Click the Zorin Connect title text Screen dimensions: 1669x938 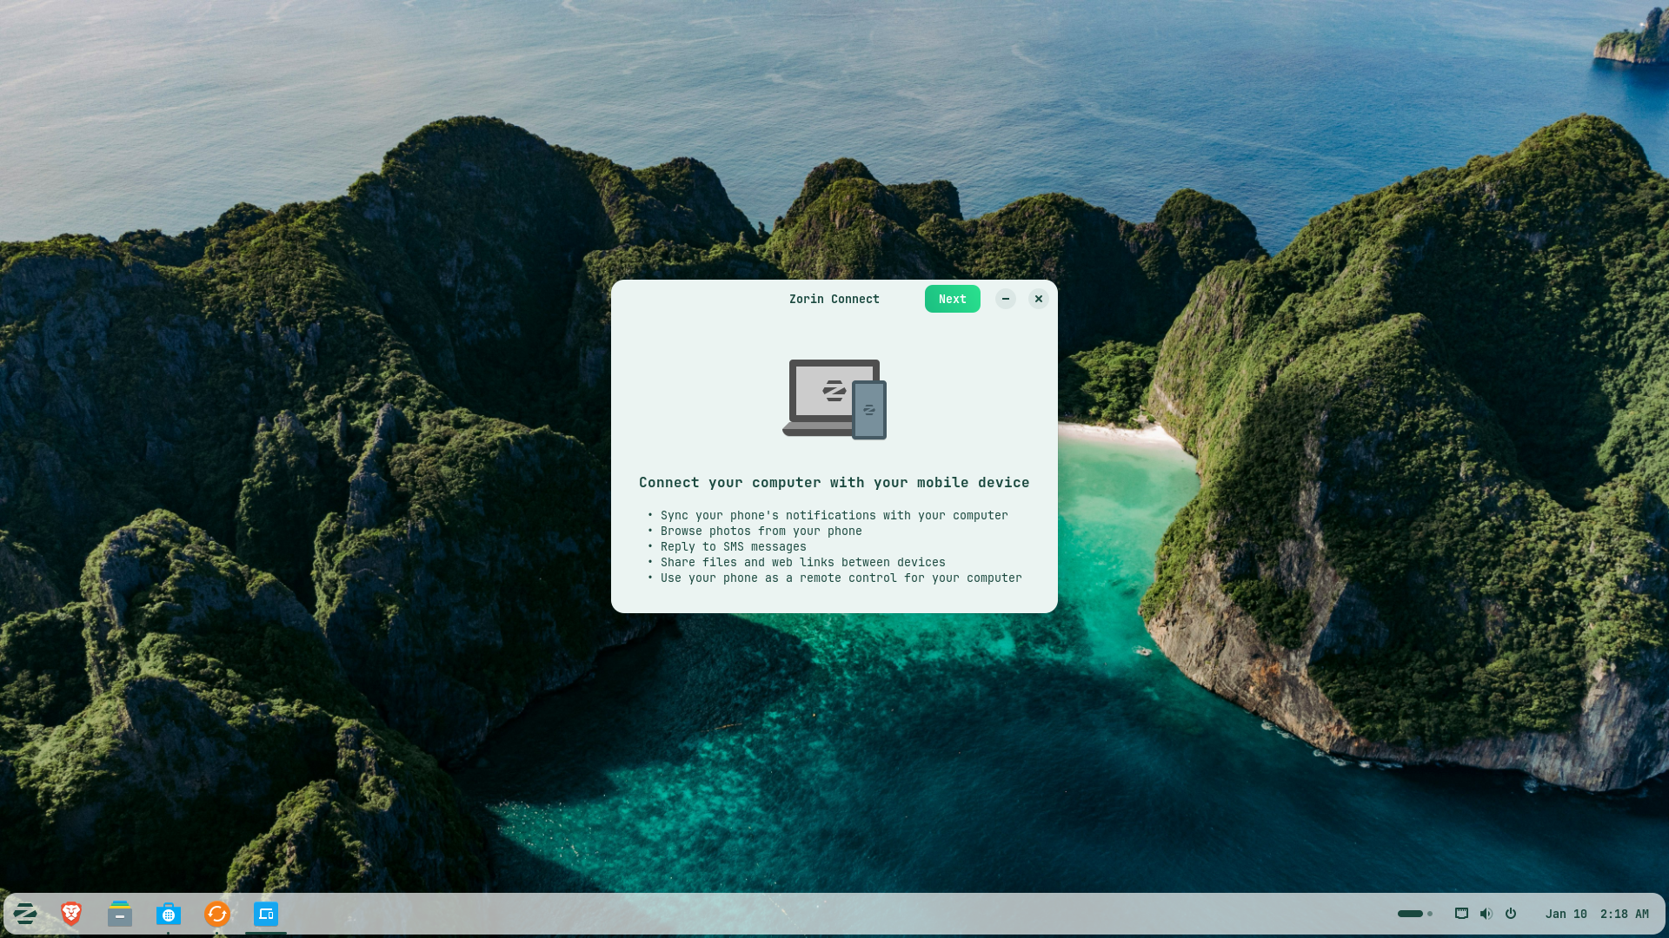click(x=834, y=299)
